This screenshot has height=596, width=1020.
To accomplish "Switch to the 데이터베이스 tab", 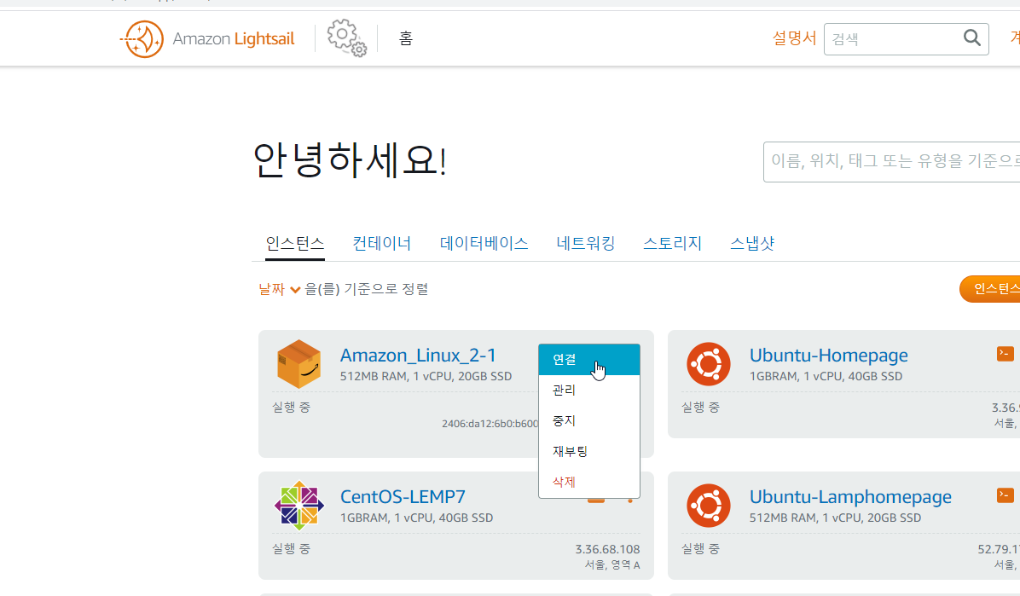I will coord(484,243).
